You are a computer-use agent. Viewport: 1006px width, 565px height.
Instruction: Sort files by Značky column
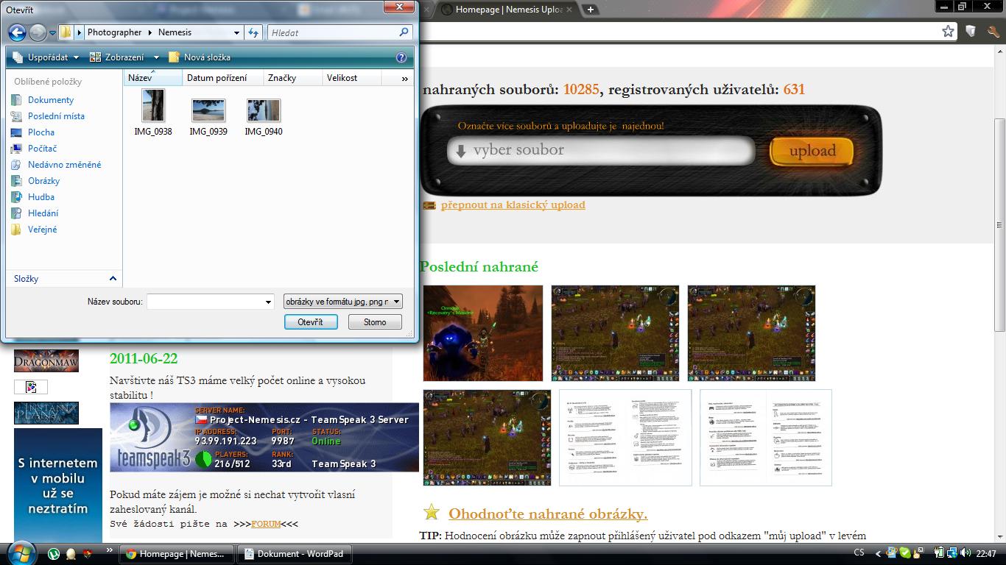tap(292, 78)
